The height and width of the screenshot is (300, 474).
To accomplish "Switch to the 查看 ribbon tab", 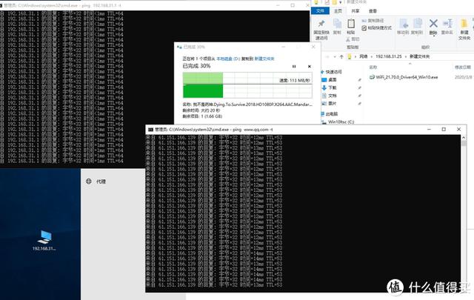I will point(373,11).
